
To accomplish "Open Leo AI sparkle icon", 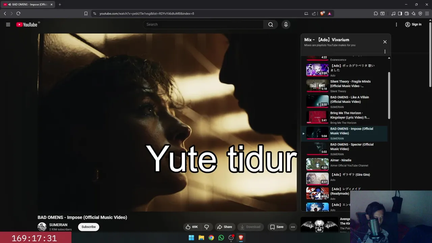I will tap(413, 13).
